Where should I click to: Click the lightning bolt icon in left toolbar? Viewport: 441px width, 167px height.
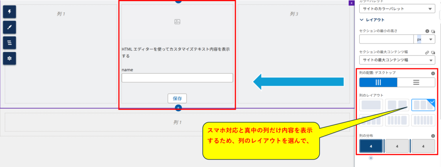(9, 12)
